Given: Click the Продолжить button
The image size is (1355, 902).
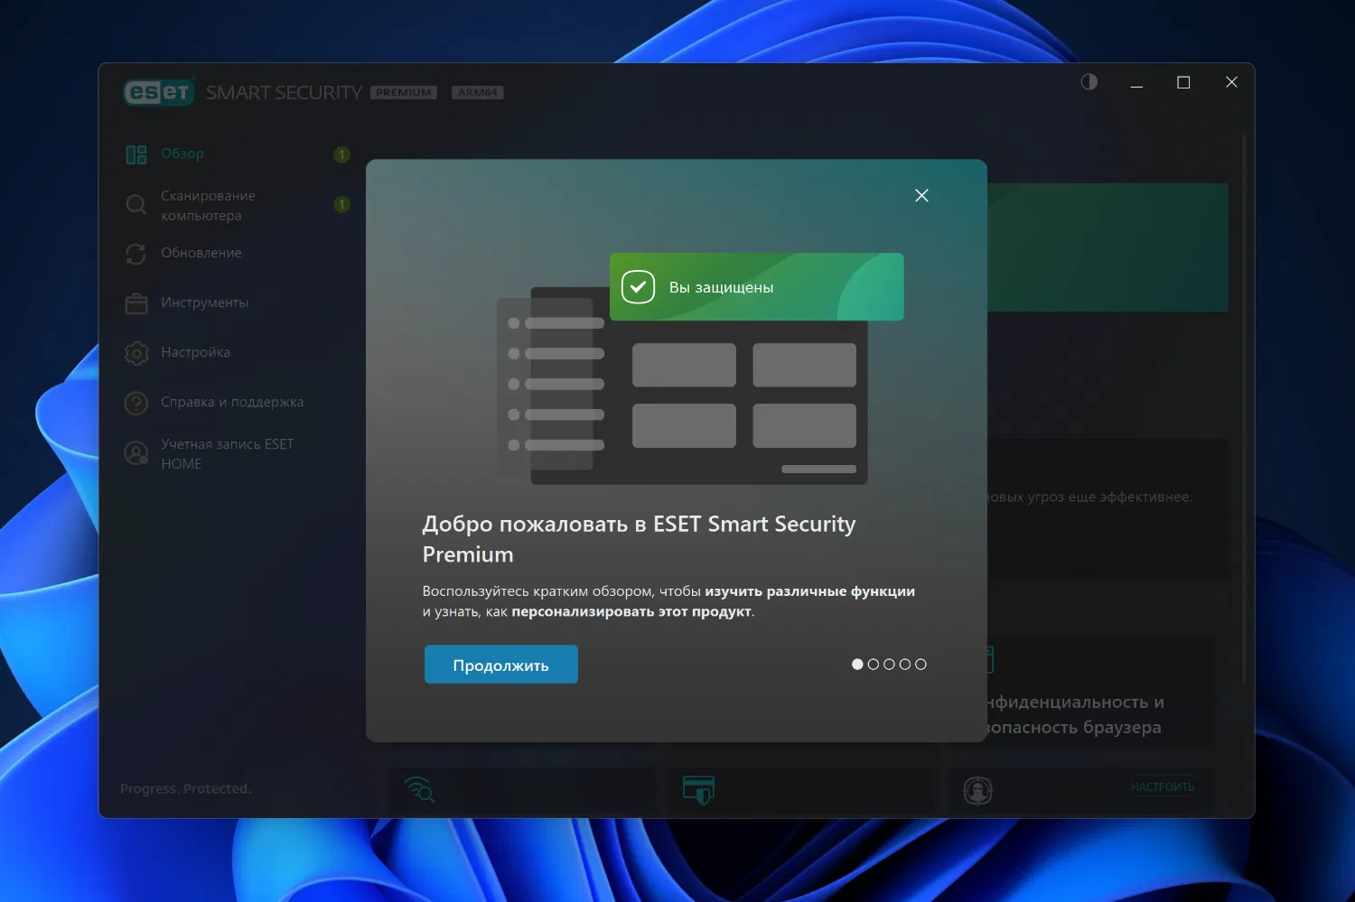Looking at the screenshot, I should pos(501,665).
